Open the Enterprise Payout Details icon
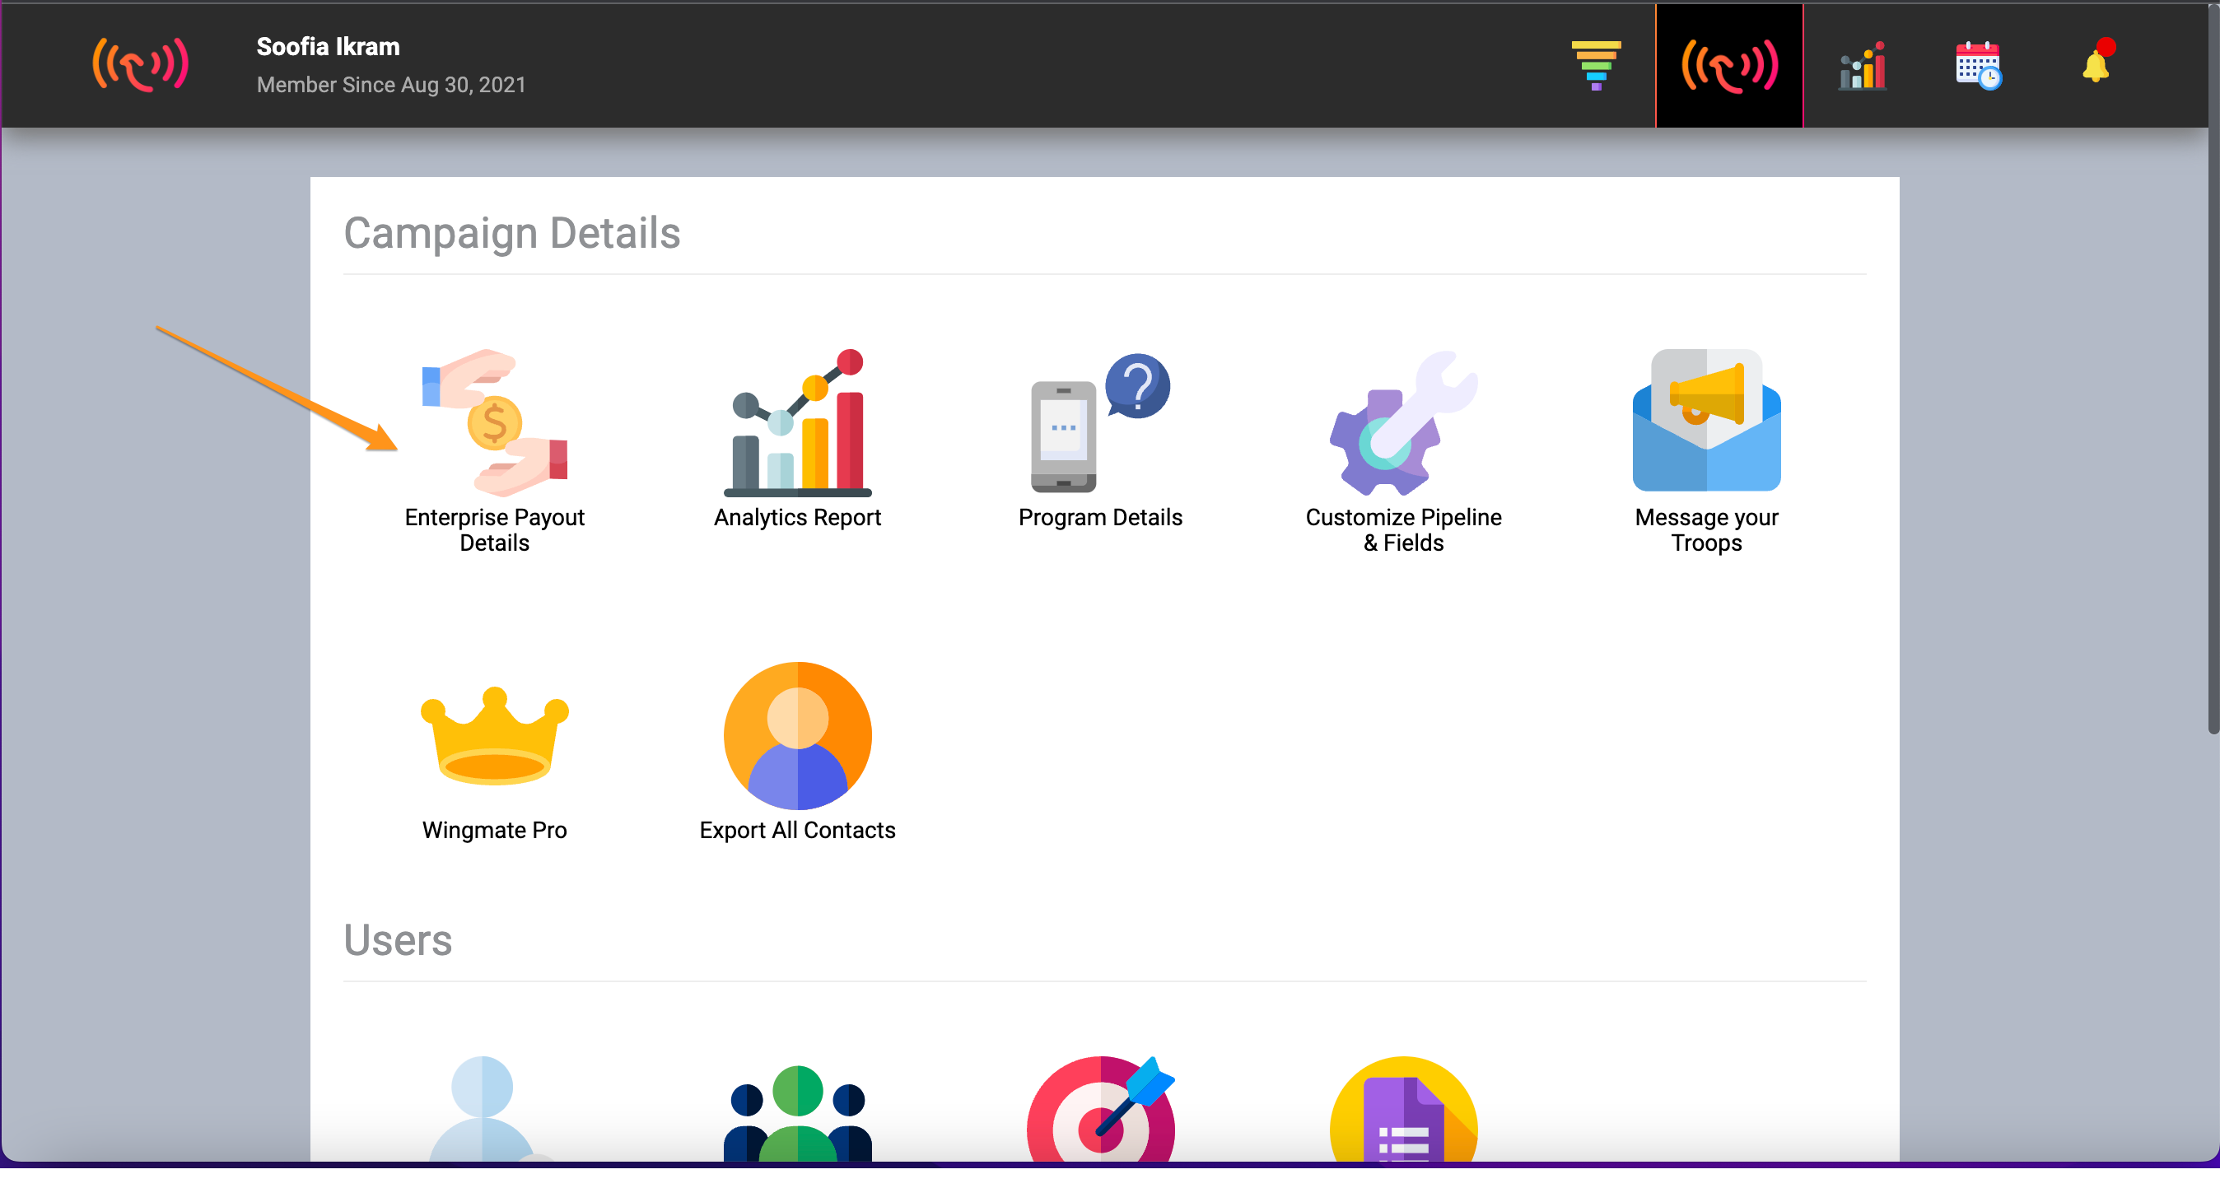2220x1202 pixels. [x=495, y=422]
